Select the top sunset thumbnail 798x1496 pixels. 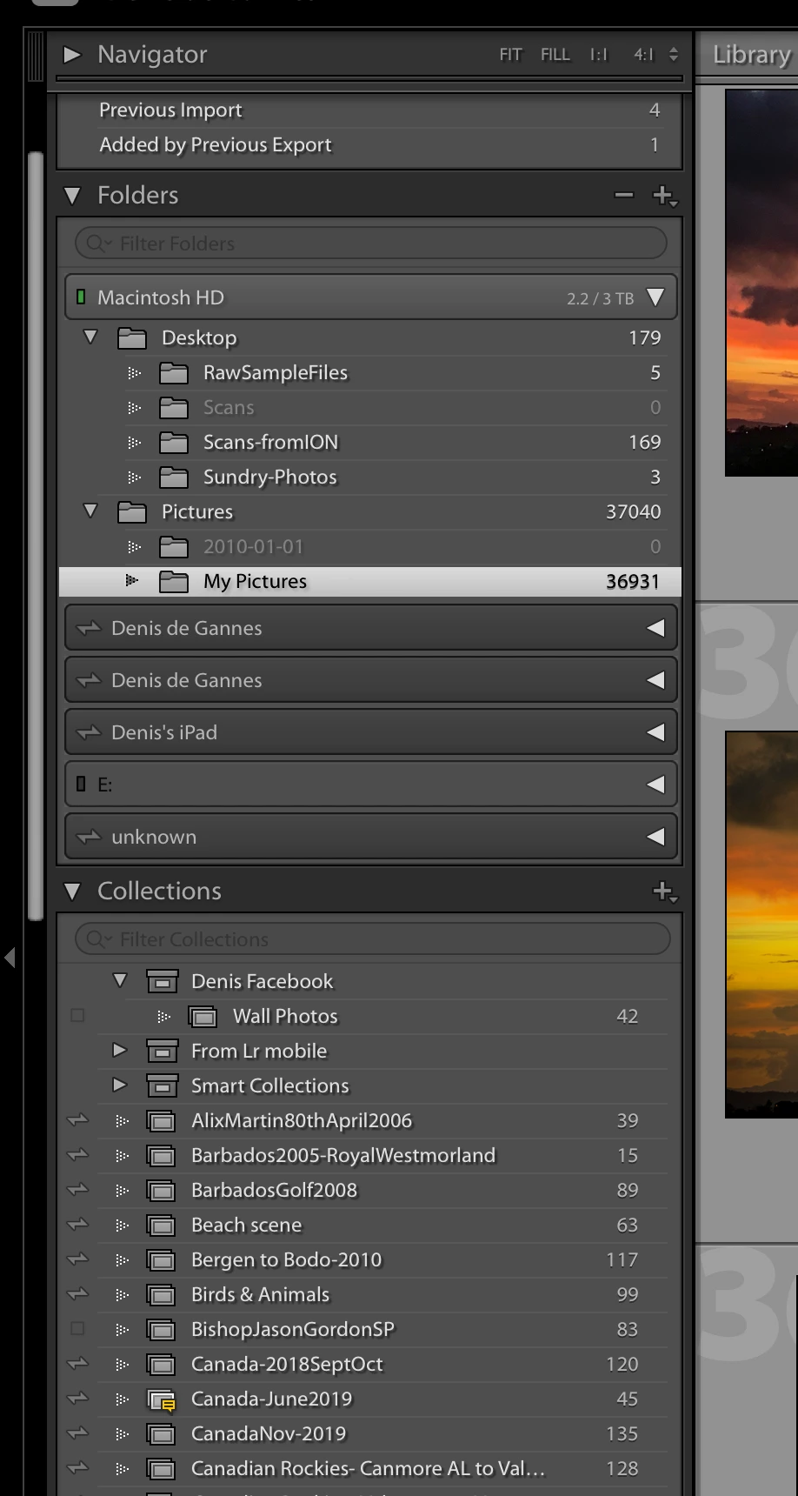[x=761, y=282]
